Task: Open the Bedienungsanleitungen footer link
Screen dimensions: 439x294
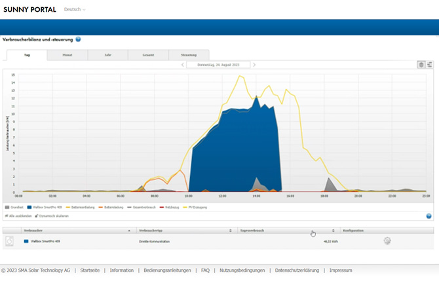Action: 168,270
